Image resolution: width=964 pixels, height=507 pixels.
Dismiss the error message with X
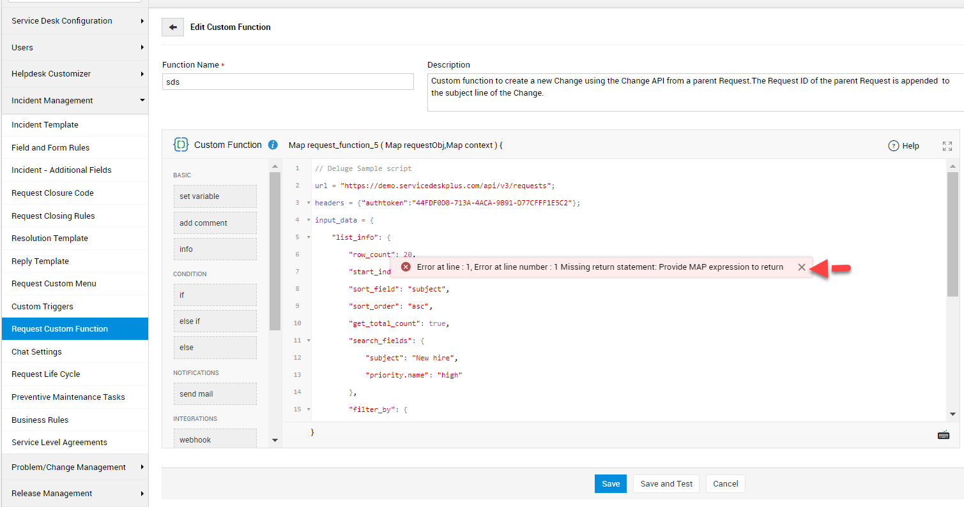click(x=801, y=267)
